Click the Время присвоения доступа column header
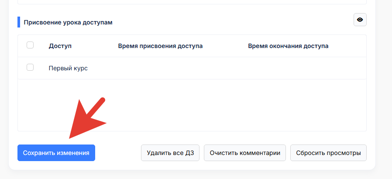The image size is (392, 179). (x=160, y=46)
